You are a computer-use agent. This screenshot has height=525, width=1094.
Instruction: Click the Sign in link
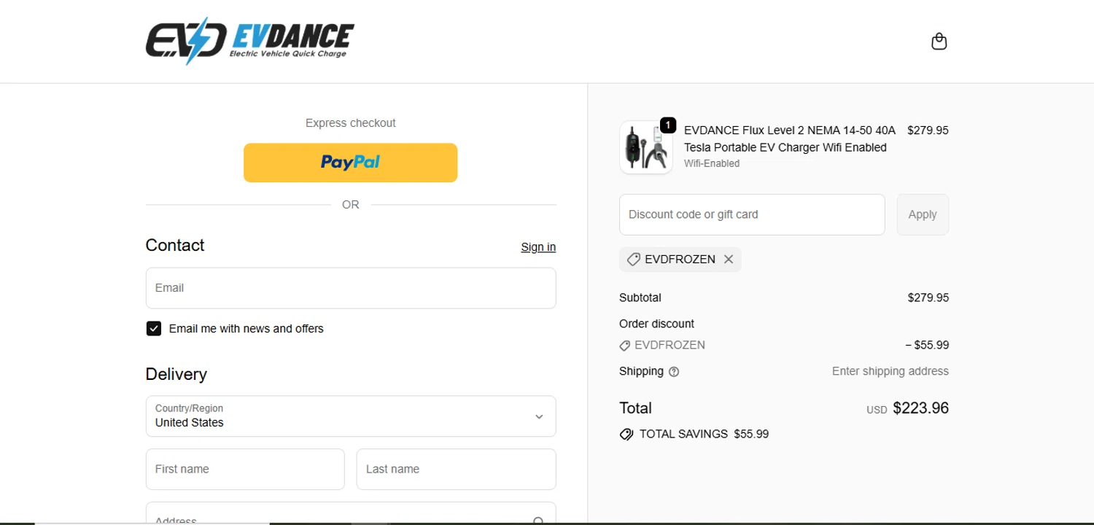tap(538, 247)
